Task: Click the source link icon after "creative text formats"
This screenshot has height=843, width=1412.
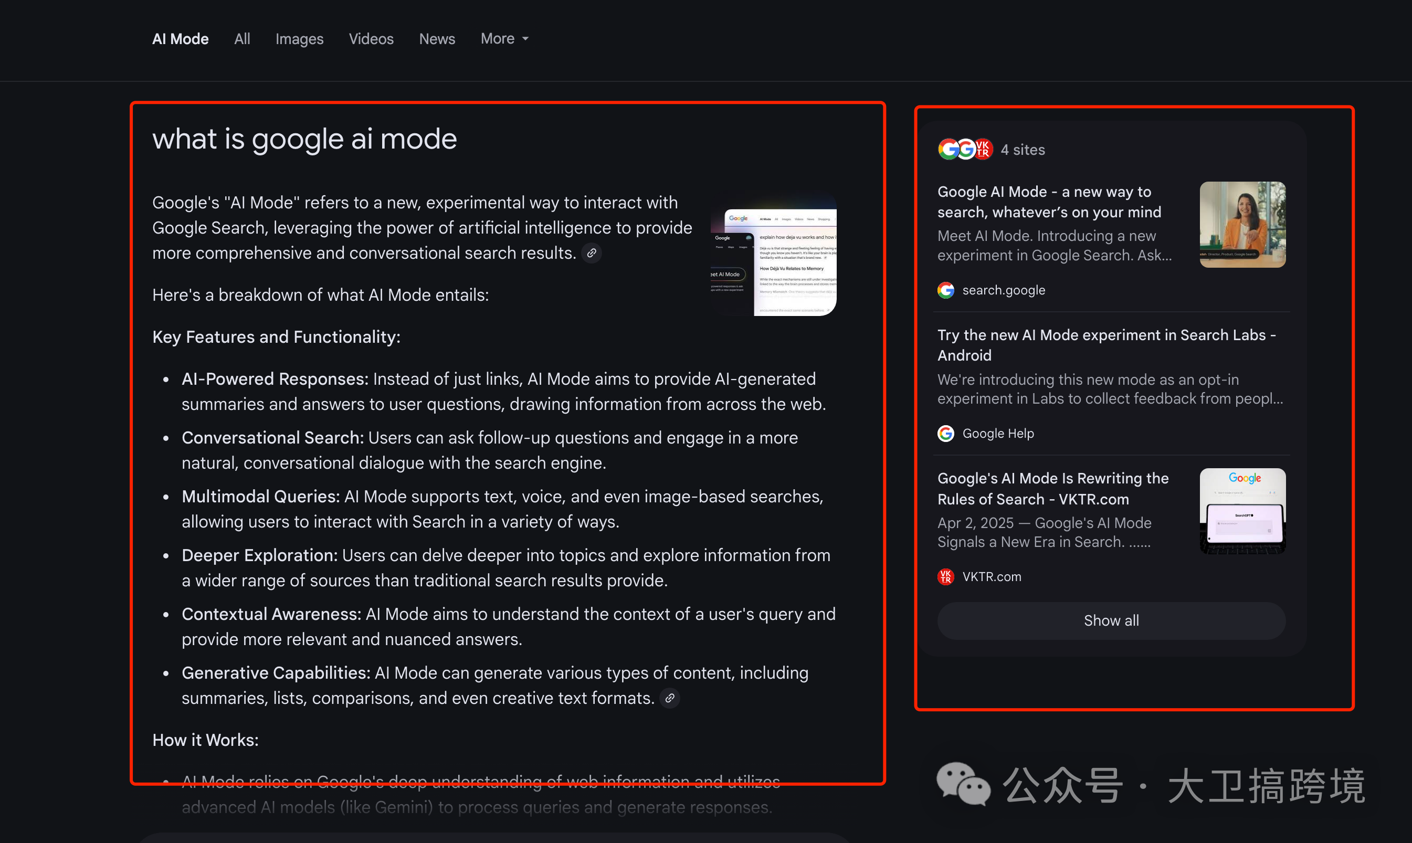Action: [x=670, y=698]
